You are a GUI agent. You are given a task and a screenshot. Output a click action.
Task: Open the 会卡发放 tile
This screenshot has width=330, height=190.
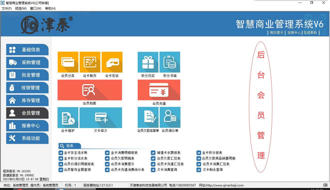pos(112,62)
